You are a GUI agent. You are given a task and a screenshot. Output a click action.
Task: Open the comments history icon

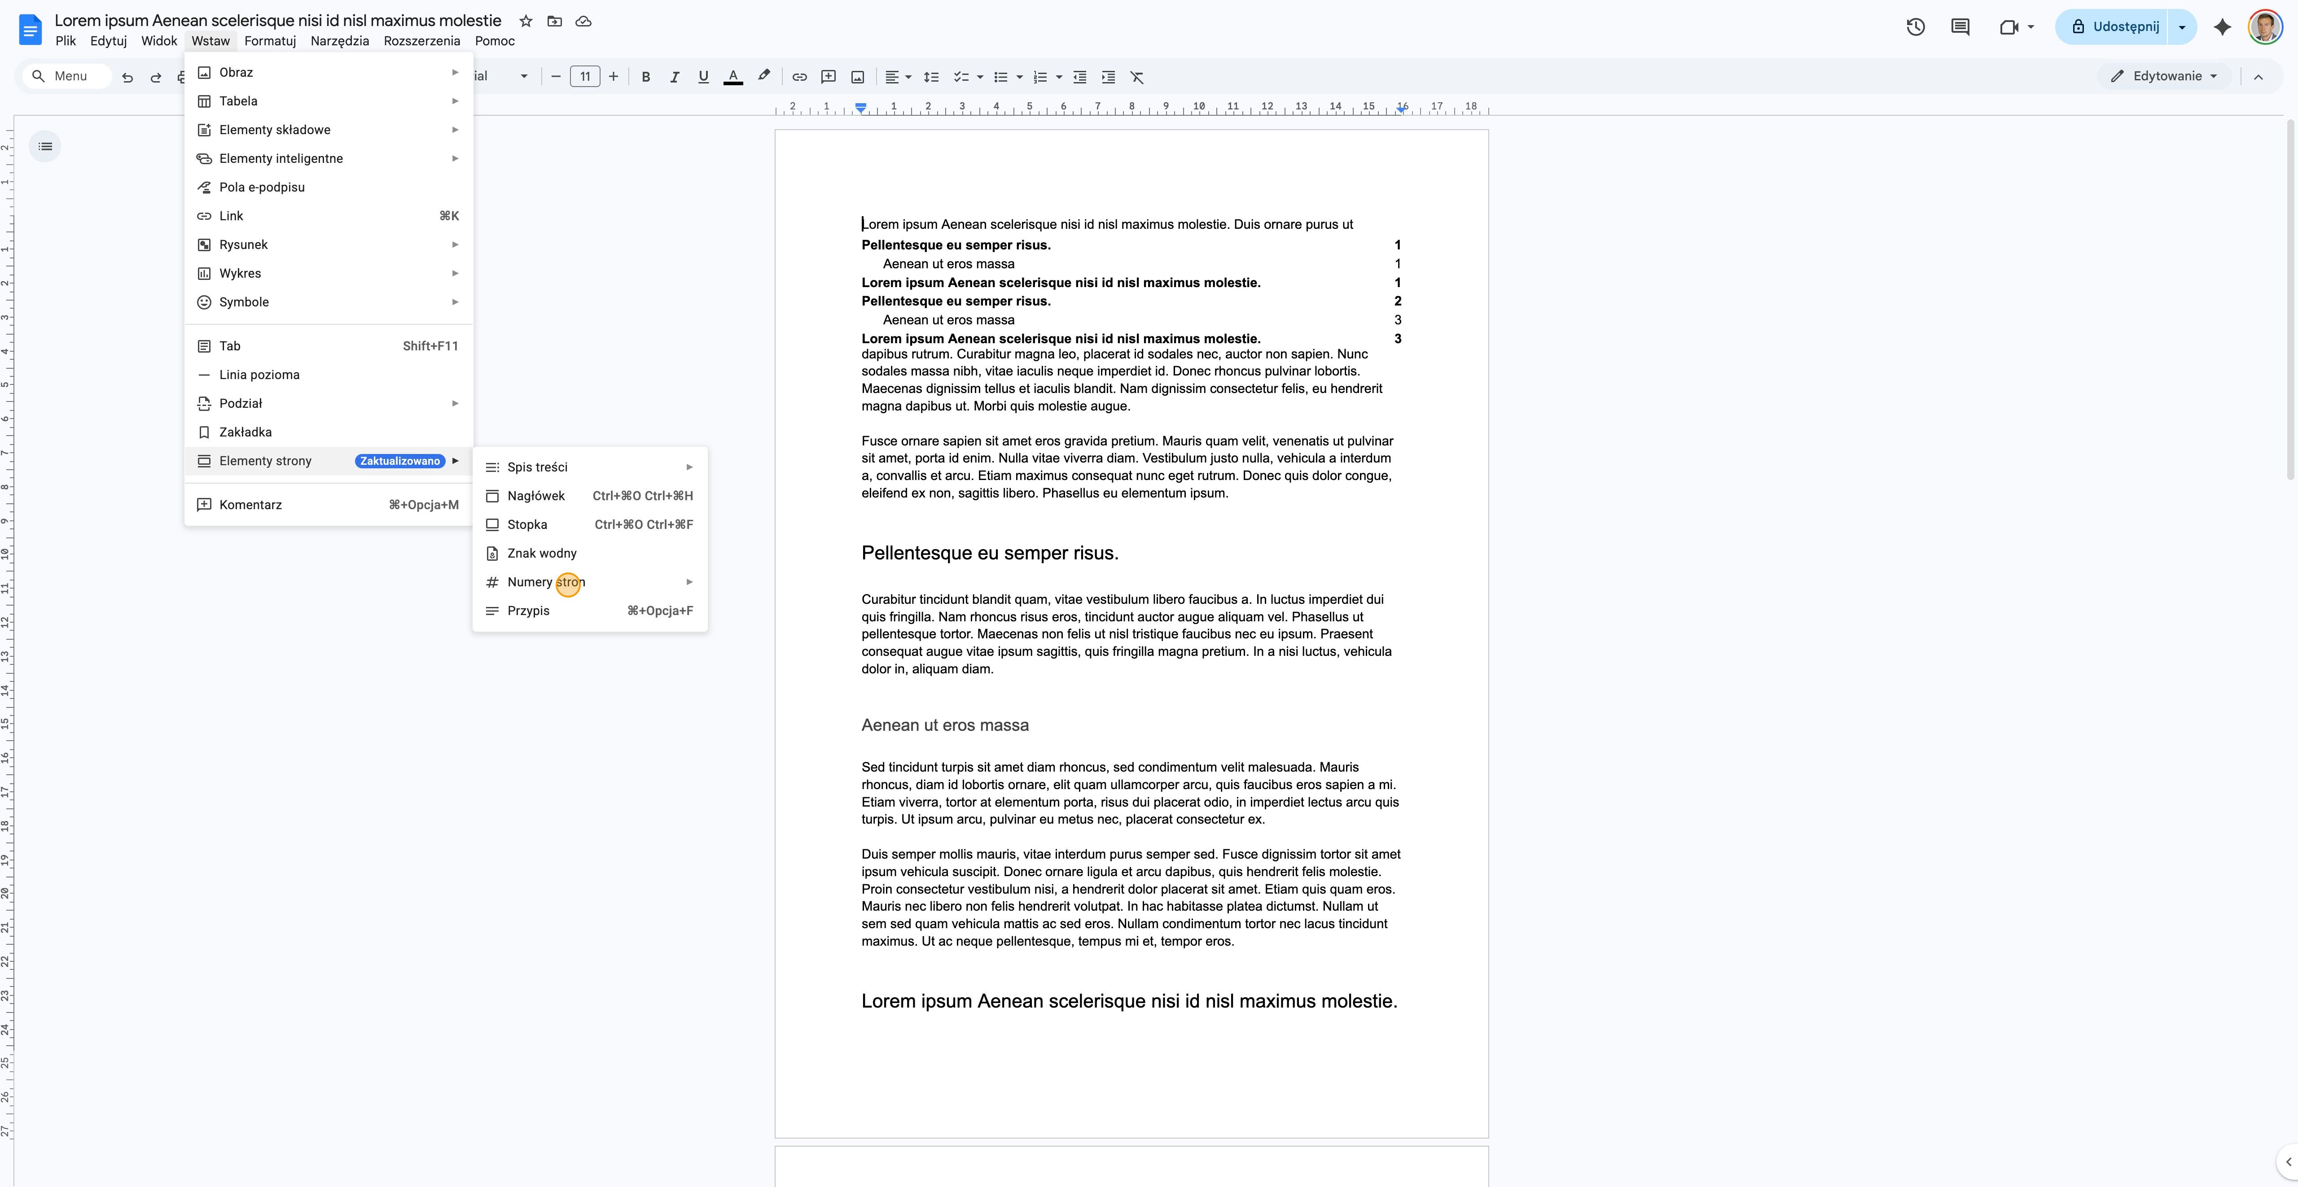pos(1960,27)
